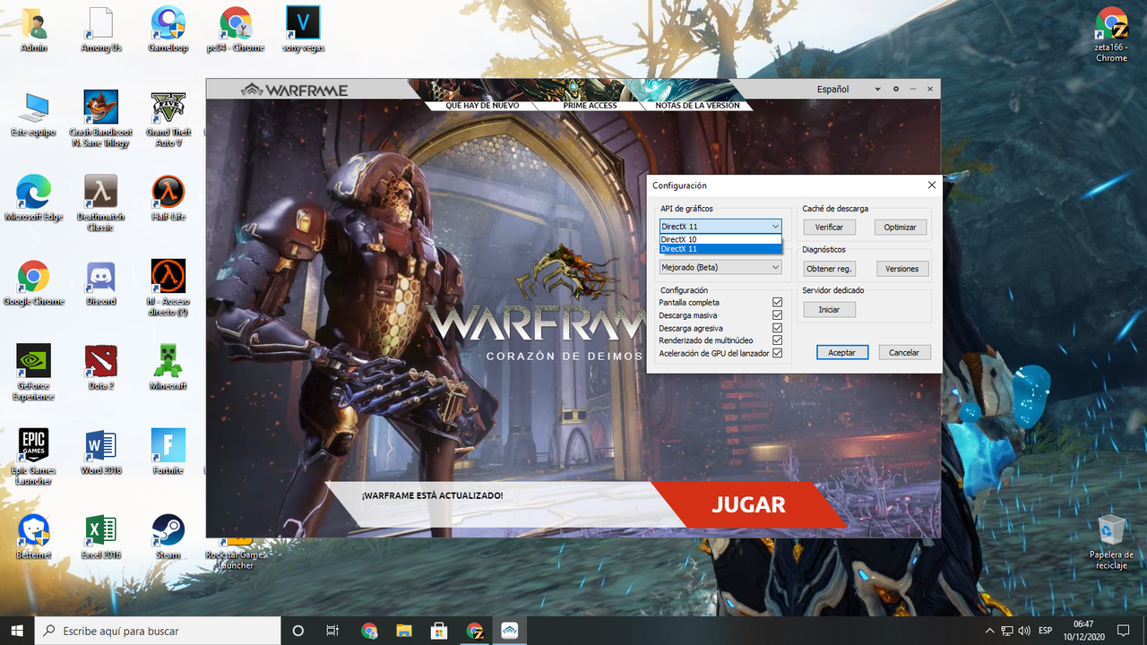Image resolution: width=1147 pixels, height=645 pixels.
Task: Show hidden system tray icons chevron
Action: (989, 631)
